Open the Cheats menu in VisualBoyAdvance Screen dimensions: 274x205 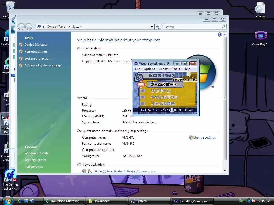pos(163,69)
